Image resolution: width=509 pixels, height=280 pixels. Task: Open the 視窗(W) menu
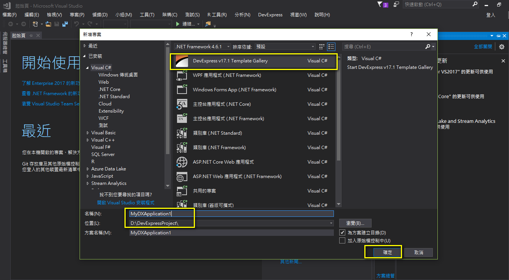[298, 15]
